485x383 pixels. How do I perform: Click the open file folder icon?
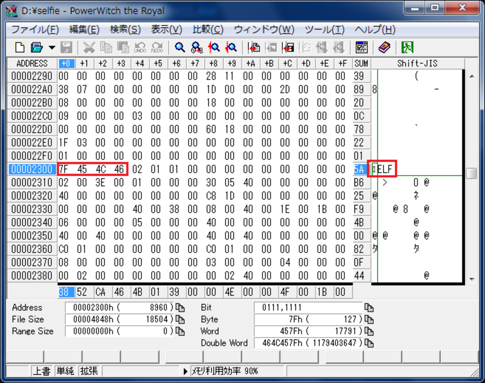37,47
